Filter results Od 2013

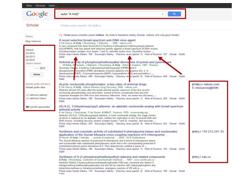coord(30,57)
